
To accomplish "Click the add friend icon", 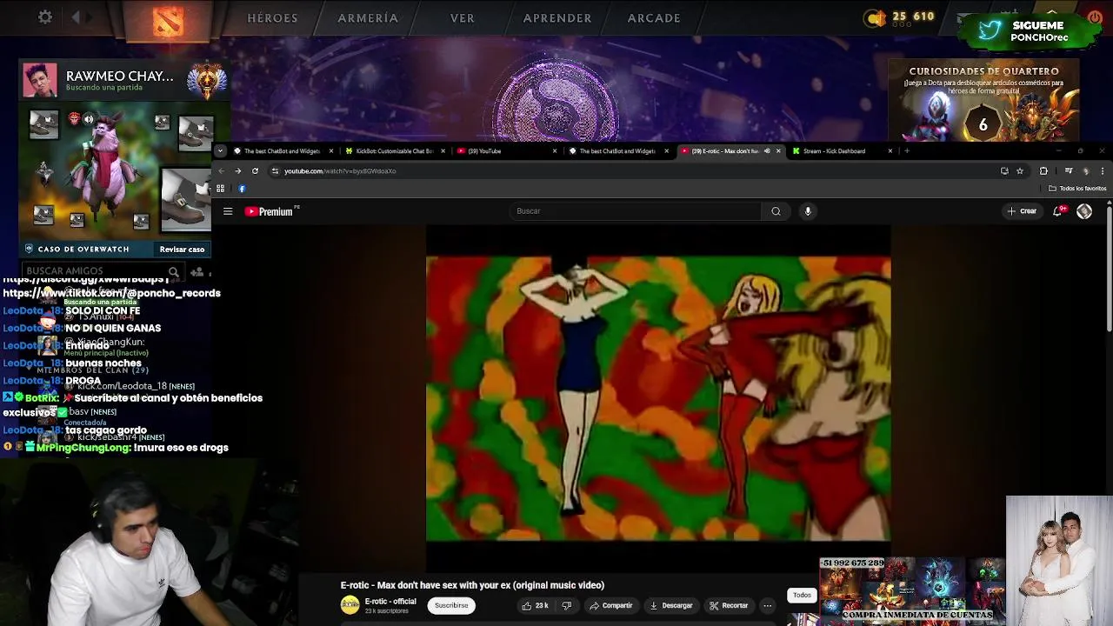I will pos(197,272).
